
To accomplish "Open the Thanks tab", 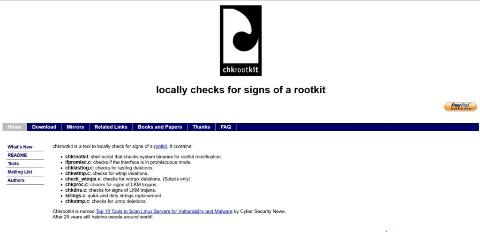I will click(201, 127).
